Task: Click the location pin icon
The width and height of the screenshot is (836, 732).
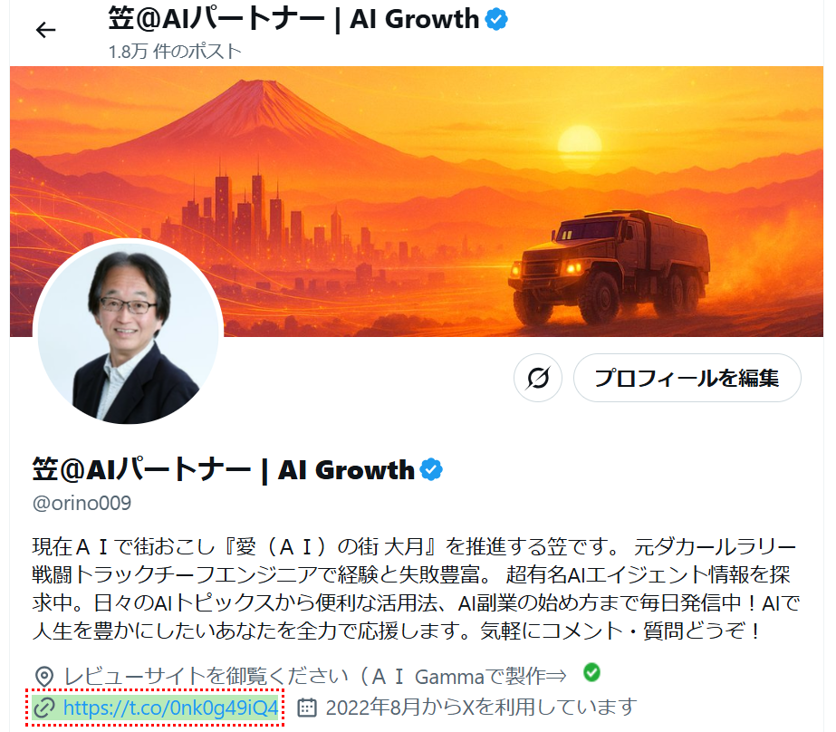Action: point(43,677)
